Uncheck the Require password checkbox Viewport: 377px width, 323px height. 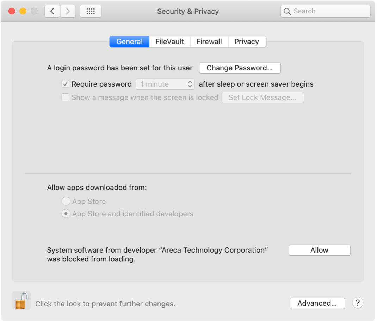66,84
